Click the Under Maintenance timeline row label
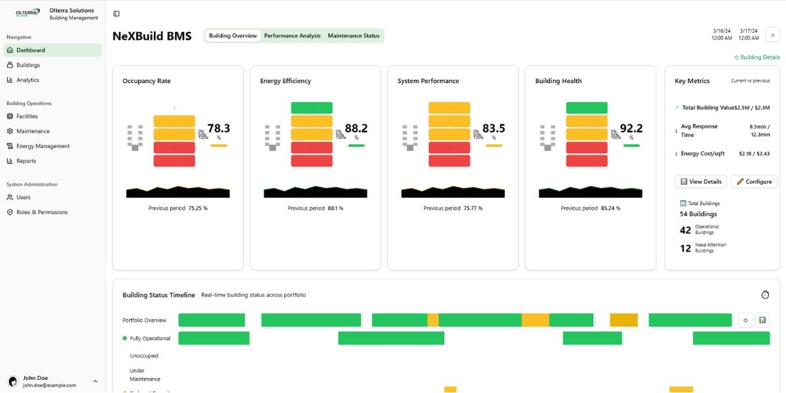Screen dimensions: 786x393 coord(145,375)
